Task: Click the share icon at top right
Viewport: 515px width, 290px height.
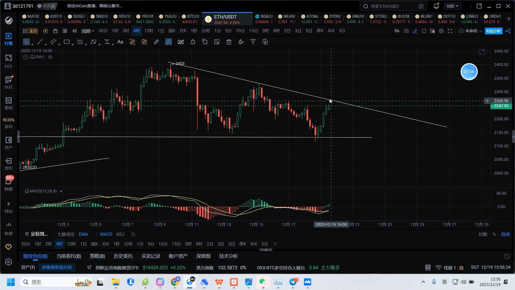Action: [508, 31]
